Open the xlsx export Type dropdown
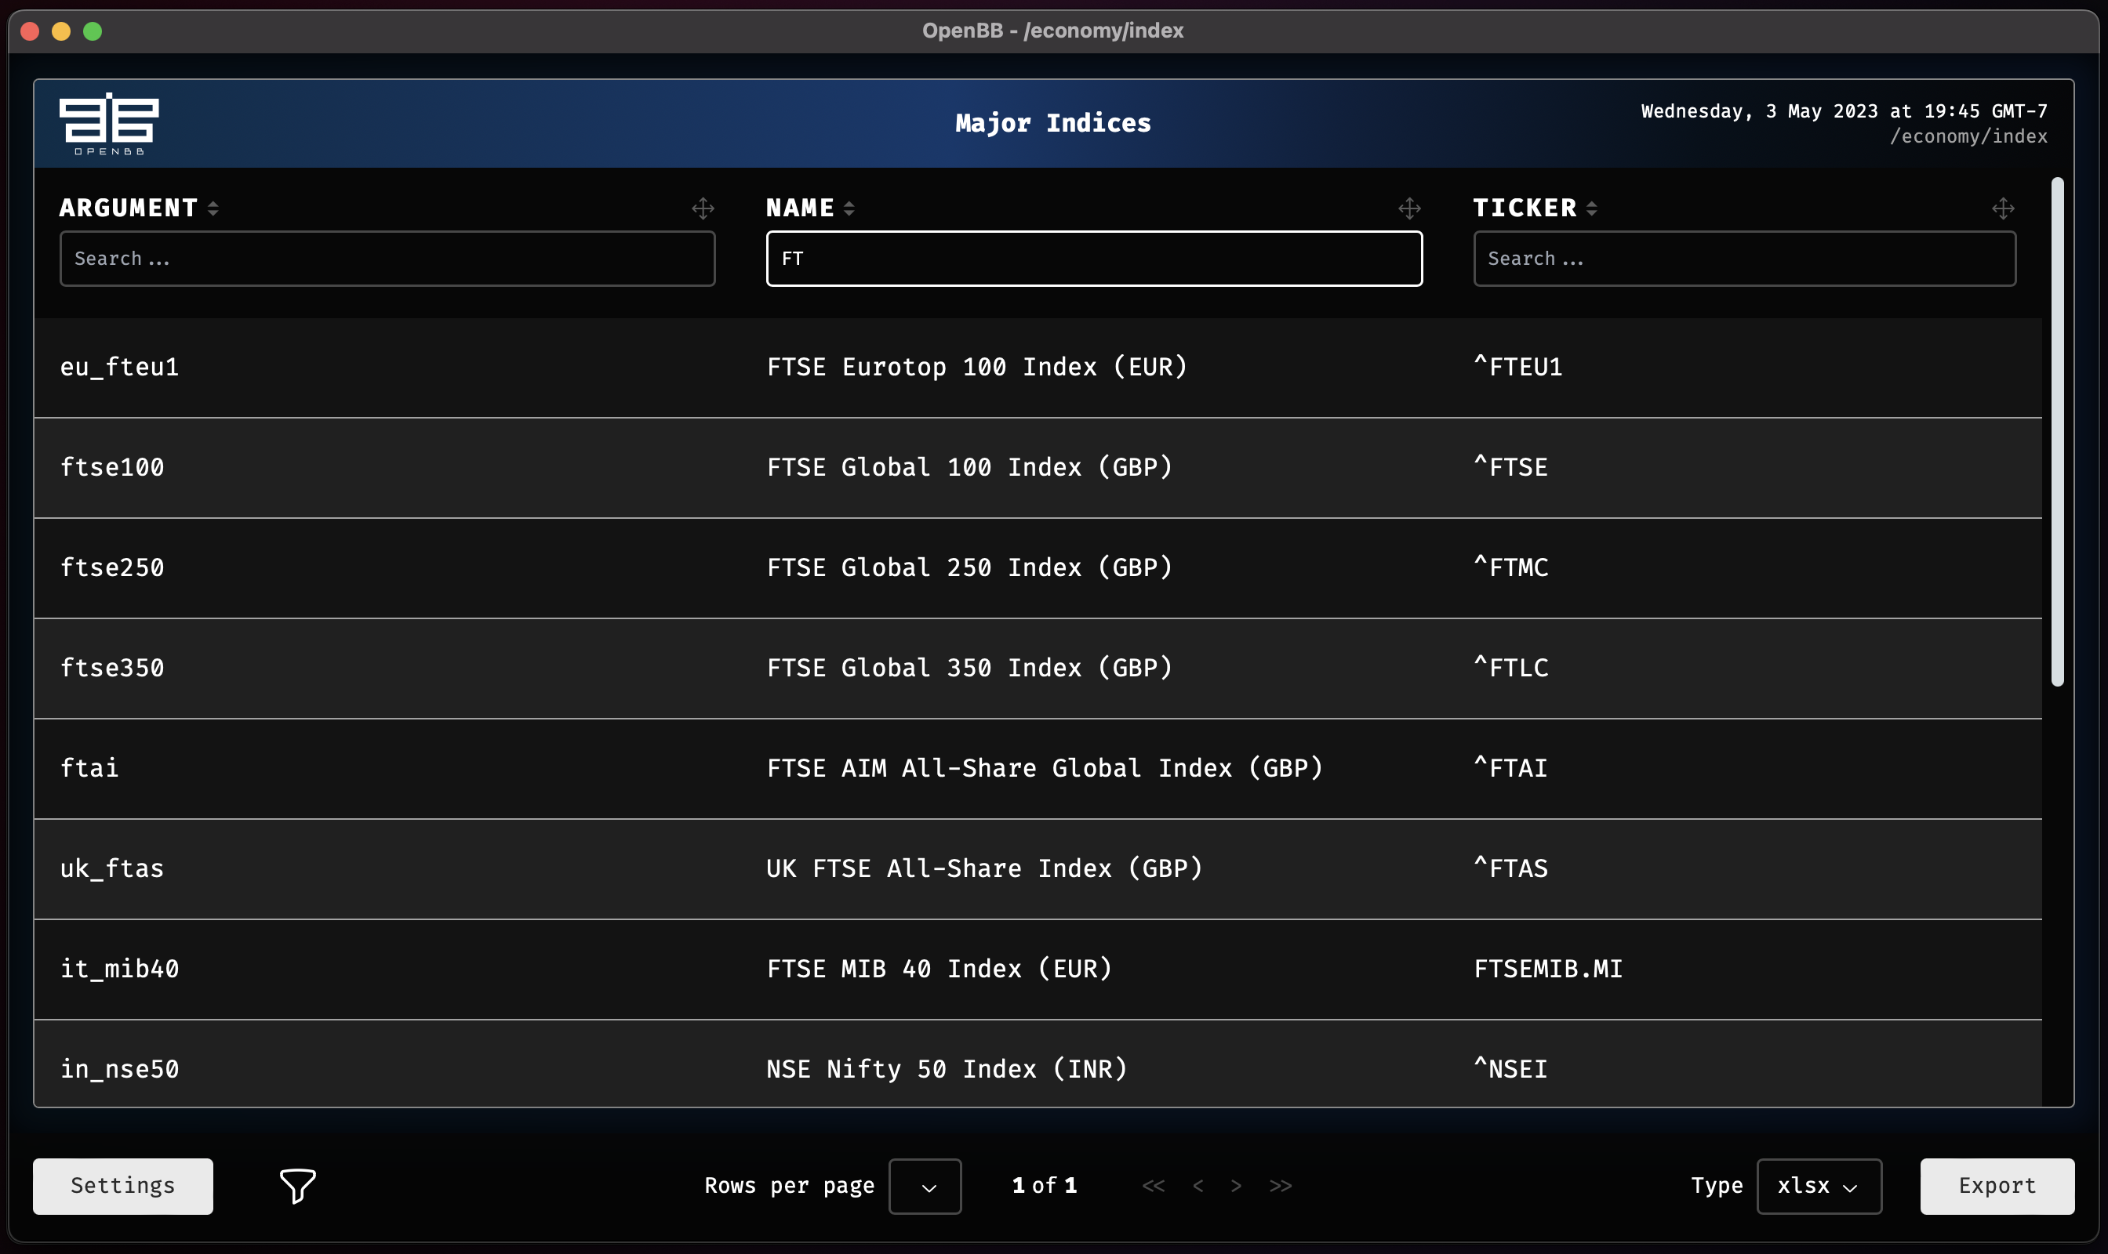This screenshot has width=2108, height=1254. tap(1819, 1187)
